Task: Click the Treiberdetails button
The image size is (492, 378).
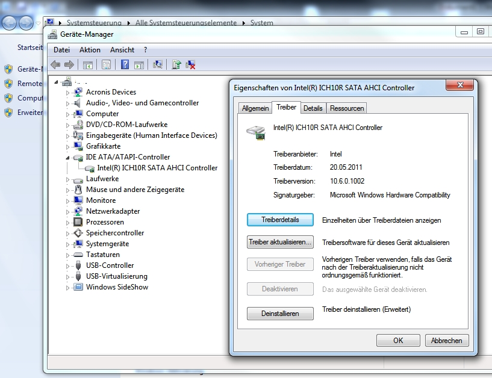Action: click(x=280, y=220)
